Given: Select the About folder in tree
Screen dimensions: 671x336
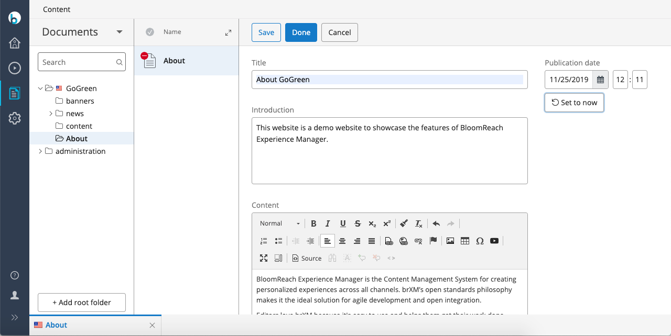Looking at the screenshot, I should pos(77,139).
